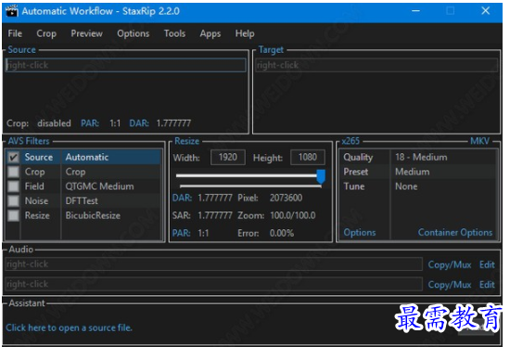Open the Apps menu
Image resolution: width=510 pixels, height=347 pixels.
[x=210, y=33]
